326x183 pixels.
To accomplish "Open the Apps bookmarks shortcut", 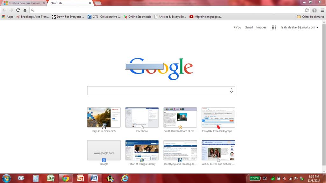I will coord(8,17).
